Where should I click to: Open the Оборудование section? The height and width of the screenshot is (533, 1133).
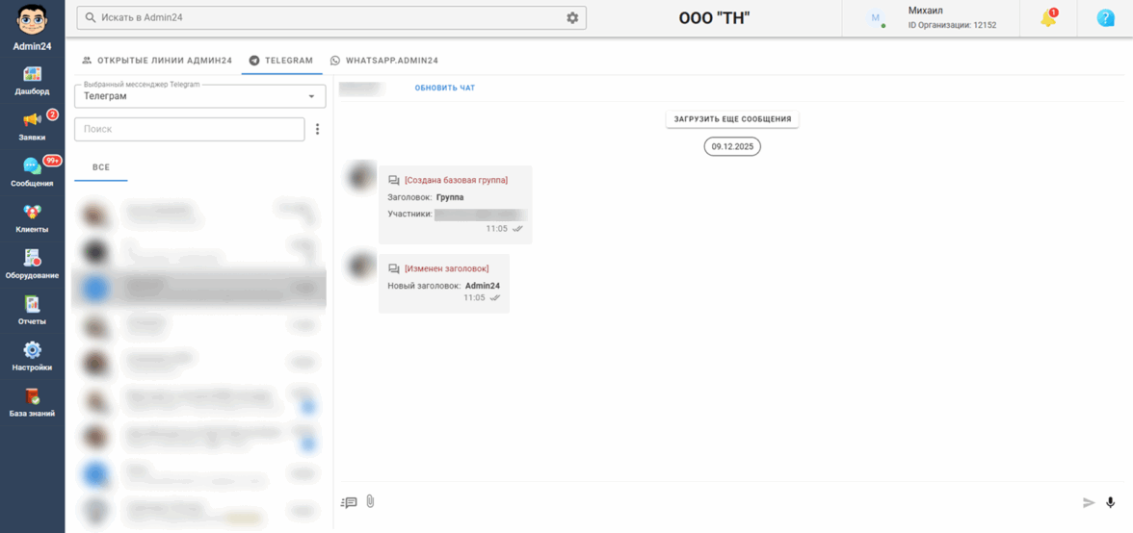click(x=32, y=265)
